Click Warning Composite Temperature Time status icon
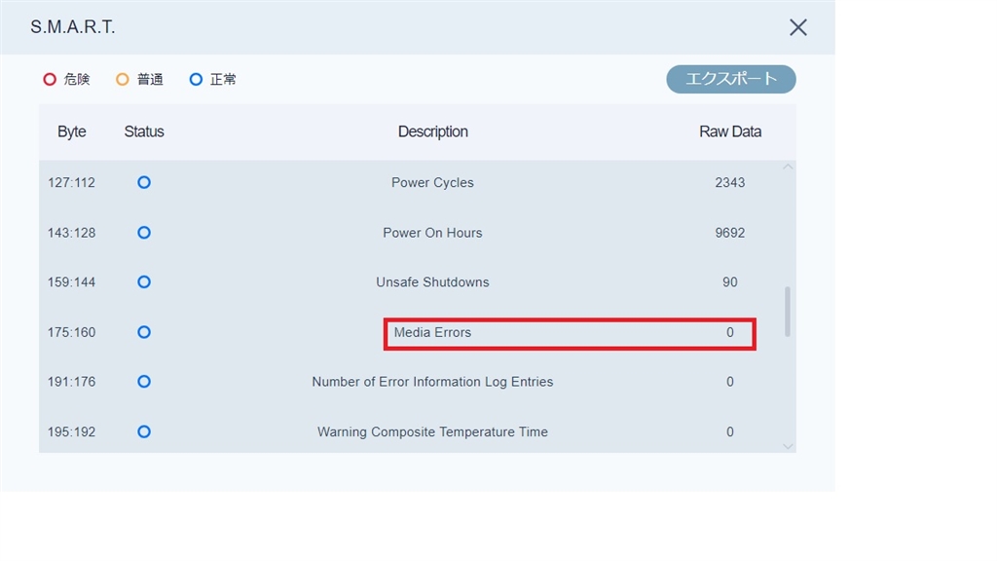Viewport: 997px width, 561px height. pos(144,431)
